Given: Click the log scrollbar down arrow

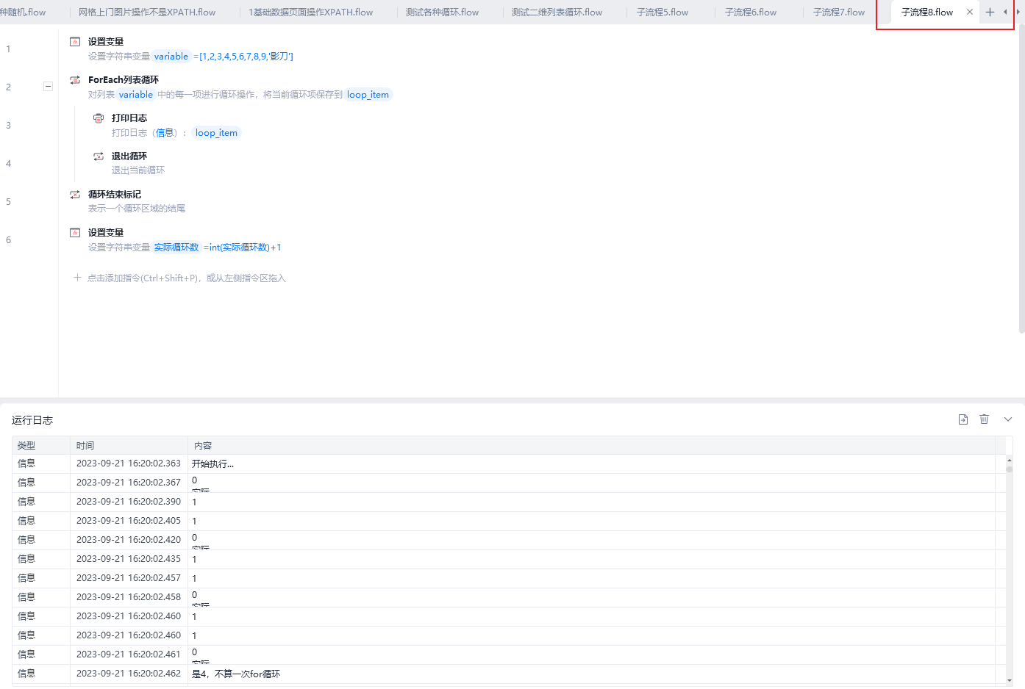Looking at the screenshot, I should tap(1010, 680).
